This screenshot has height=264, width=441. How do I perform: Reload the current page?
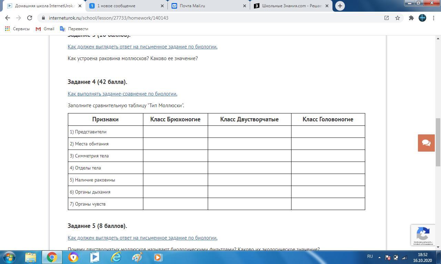pos(30,18)
